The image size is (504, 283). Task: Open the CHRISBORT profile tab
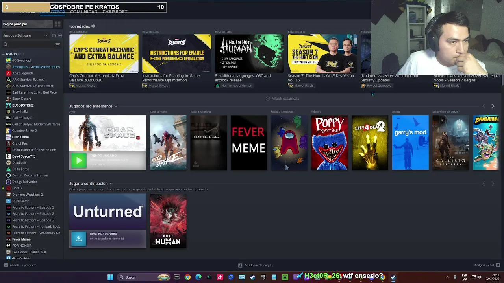pyautogui.click(x=115, y=12)
